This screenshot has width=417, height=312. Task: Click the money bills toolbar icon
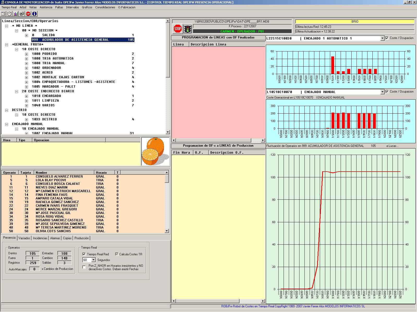[x=22, y=14]
